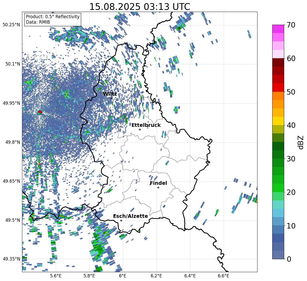Click the colorbar tick label 30

[291, 159]
